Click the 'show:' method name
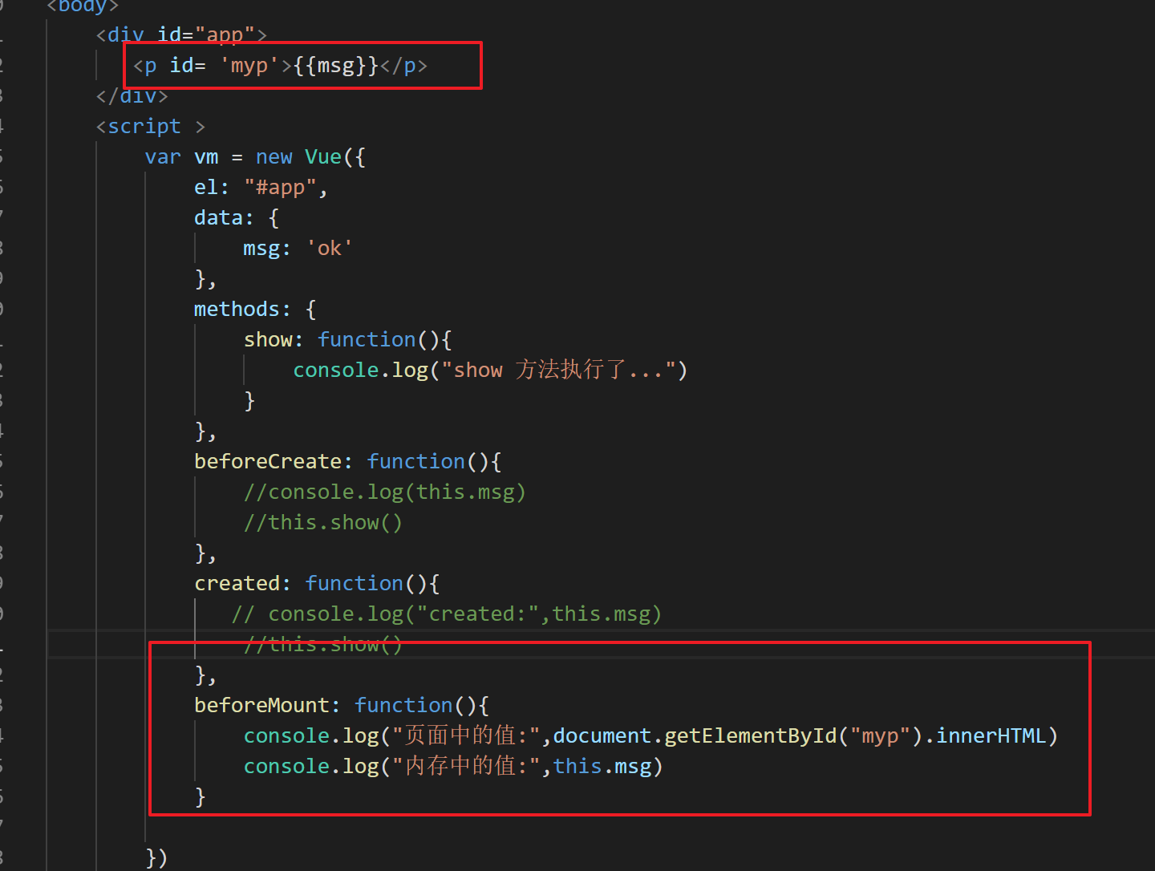 click(x=274, y=340)
